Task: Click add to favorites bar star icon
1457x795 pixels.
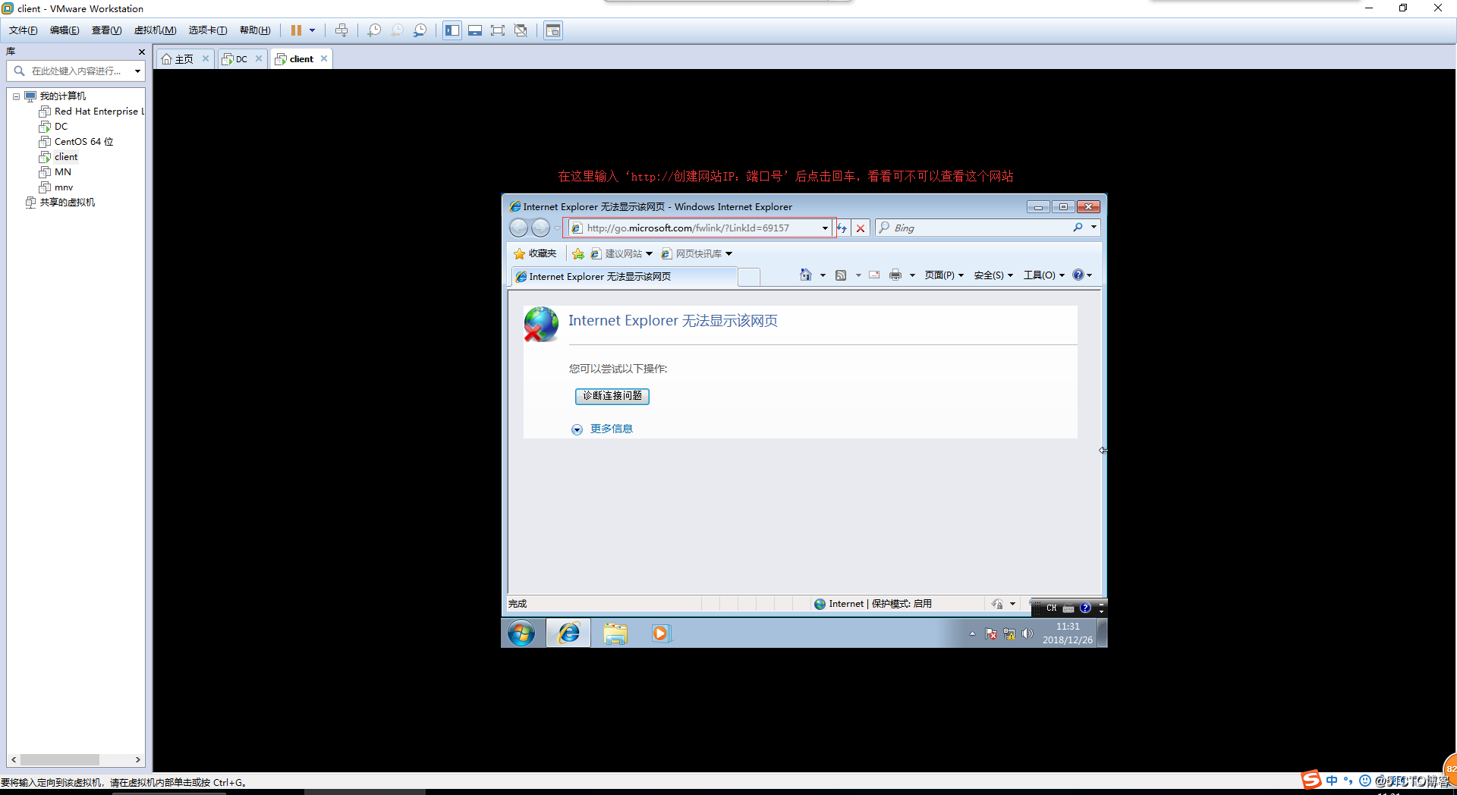Action: pyautogui.click(x=578, y=253)
